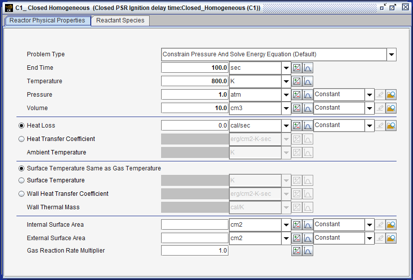The width and height of the screenshot is (413, 280).
Task: Click the profile curve icon for Temperature
Action: click(308, 81)
